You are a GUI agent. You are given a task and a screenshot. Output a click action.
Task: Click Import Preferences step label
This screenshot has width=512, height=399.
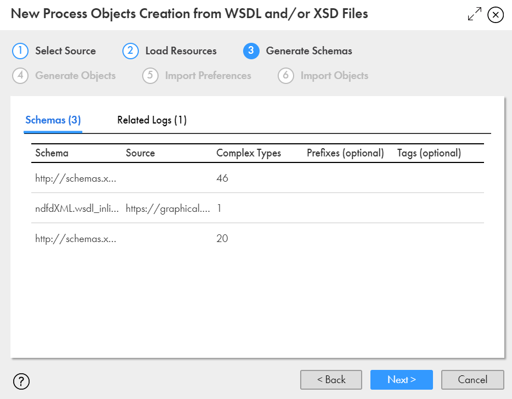pyautogui.click(x=208, y=76)
